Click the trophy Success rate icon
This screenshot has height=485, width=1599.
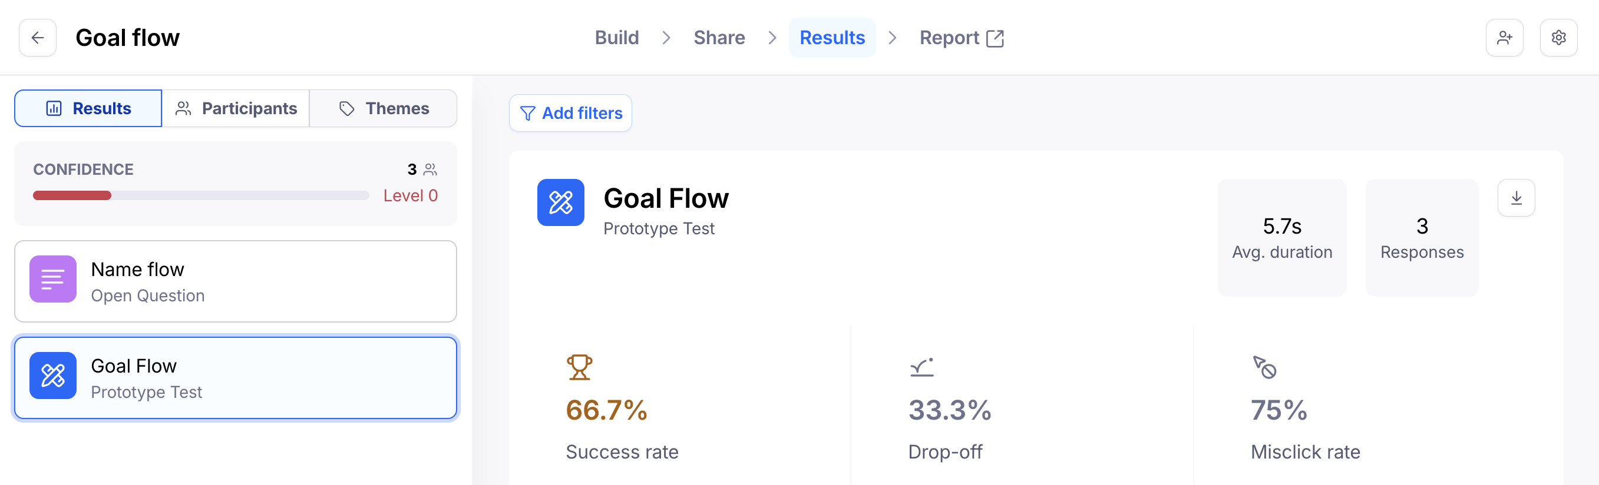(579, 367)
